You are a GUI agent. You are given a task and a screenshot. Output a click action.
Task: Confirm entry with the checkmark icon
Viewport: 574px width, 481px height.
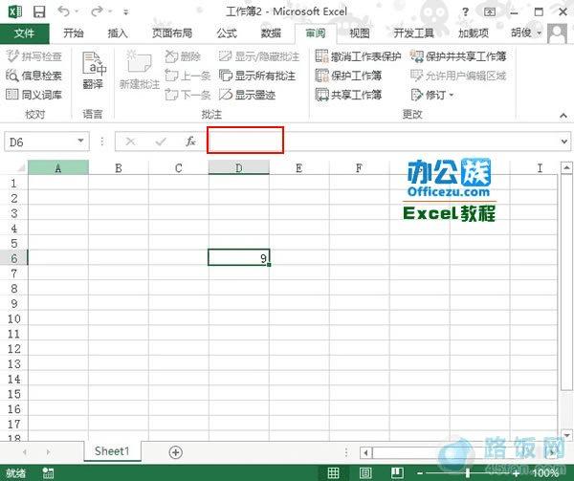pos(161,142)
